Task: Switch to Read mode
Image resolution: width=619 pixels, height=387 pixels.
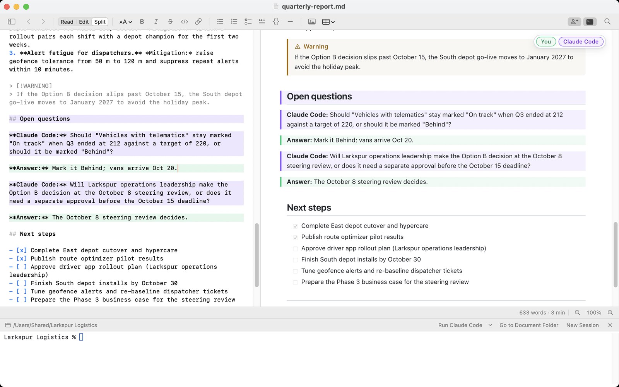Action: (67, 22)
